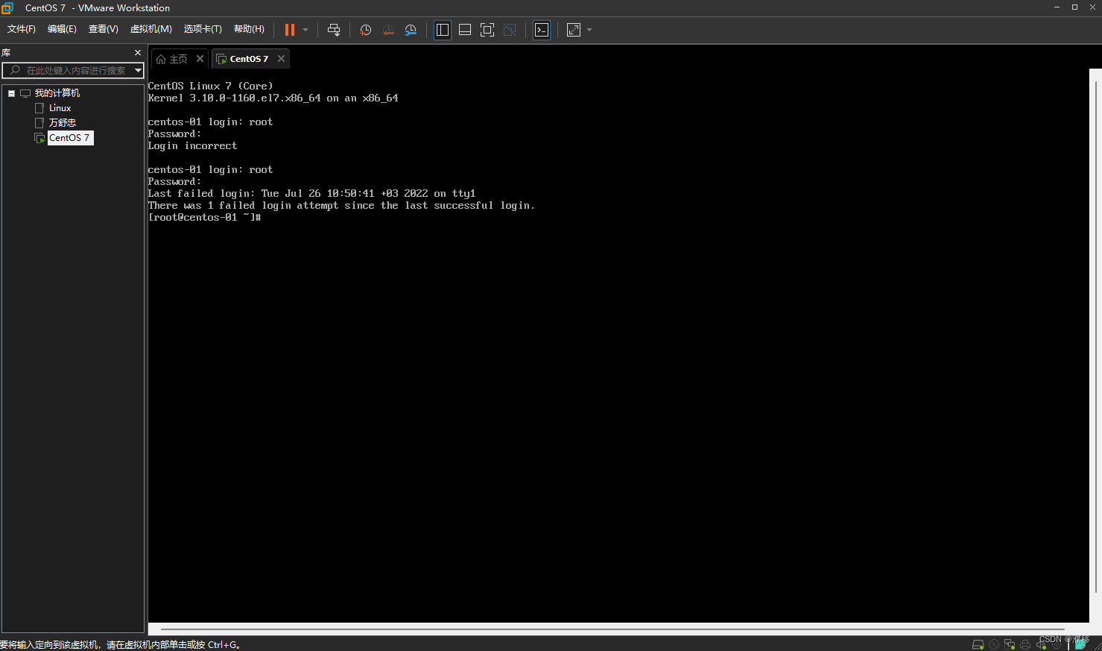Click the hard disk status icon
Screen dimensions: 1102x651
pos(978,645)
